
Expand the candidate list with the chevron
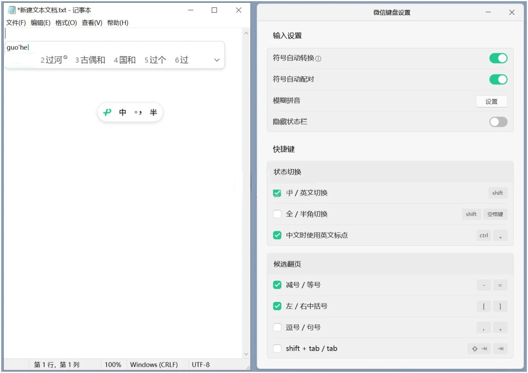point(217,60)
